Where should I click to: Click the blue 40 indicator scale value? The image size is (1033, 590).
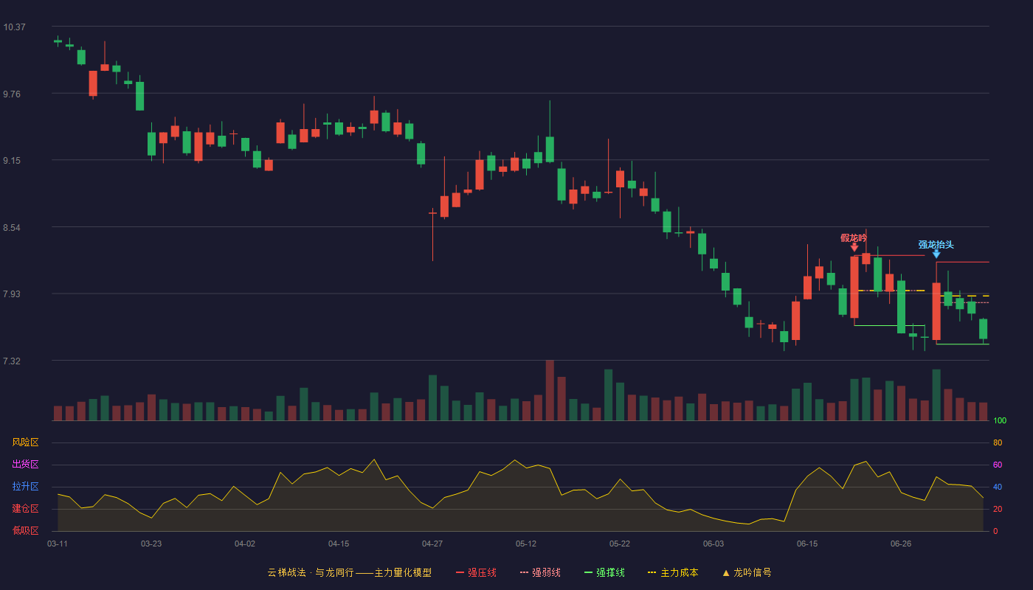click(x=998, y=487)
